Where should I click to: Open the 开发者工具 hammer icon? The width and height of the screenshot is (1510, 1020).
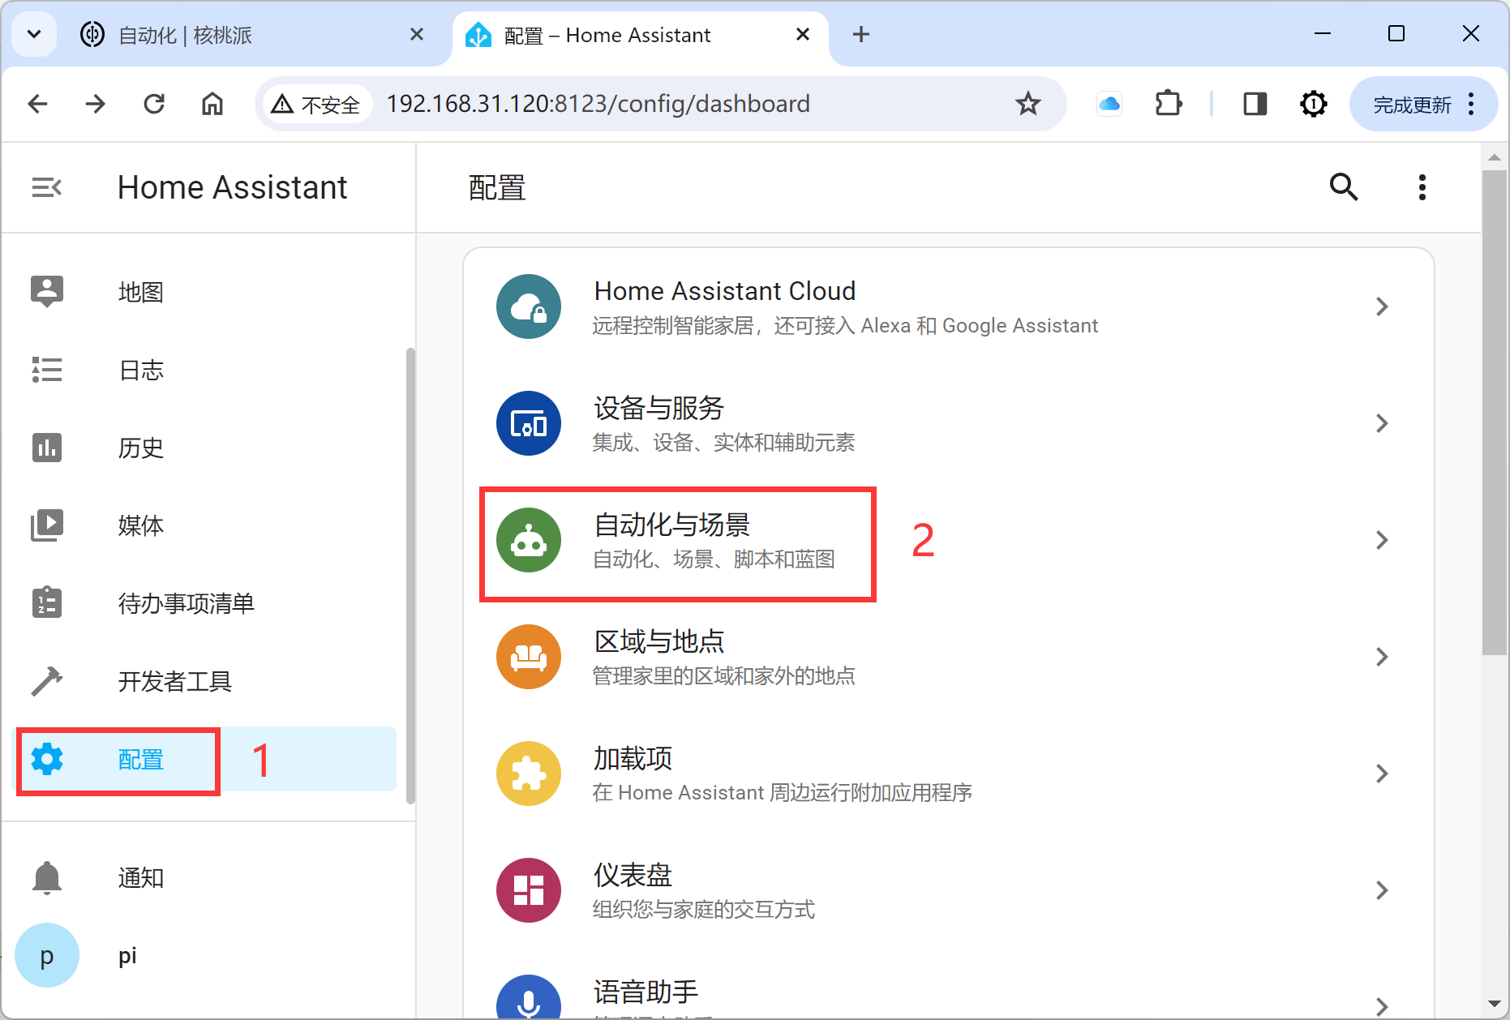[47, 681]
